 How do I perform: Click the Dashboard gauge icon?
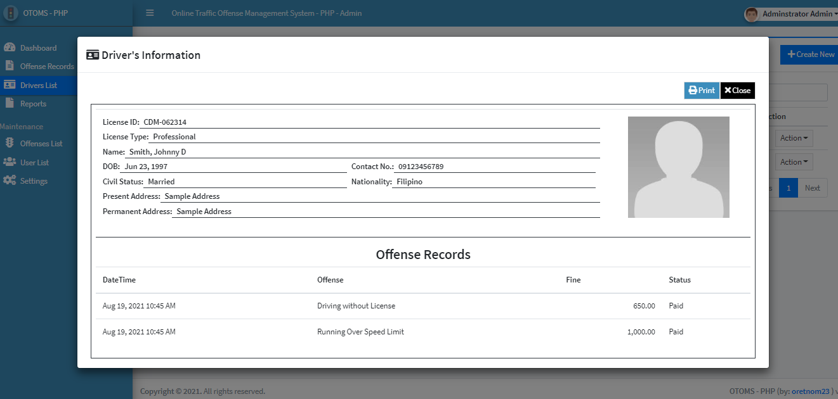tap(10, 47)
